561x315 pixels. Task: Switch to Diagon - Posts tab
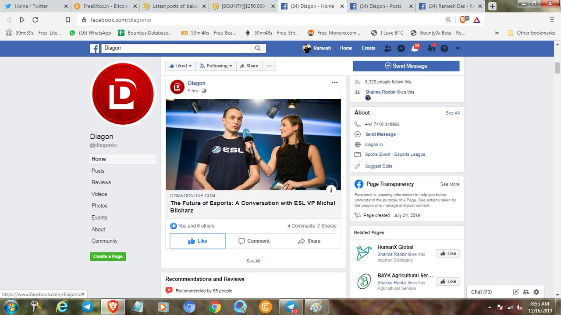point(381,6)
